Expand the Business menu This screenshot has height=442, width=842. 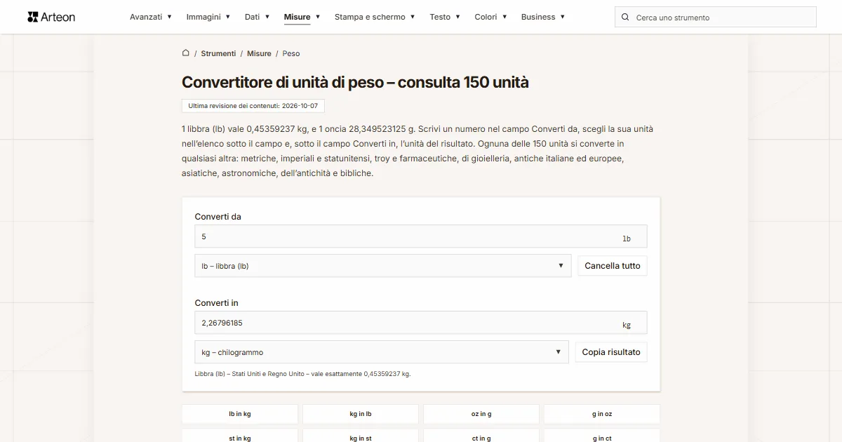(543, 17)
